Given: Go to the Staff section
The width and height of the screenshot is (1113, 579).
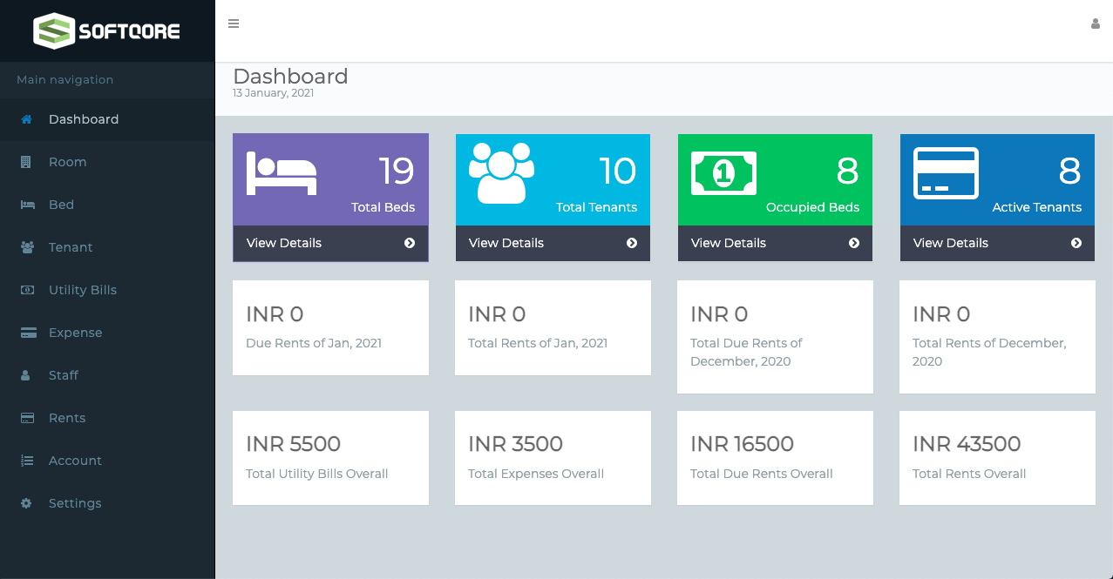Looking at the screenshot, I should 107,375.
